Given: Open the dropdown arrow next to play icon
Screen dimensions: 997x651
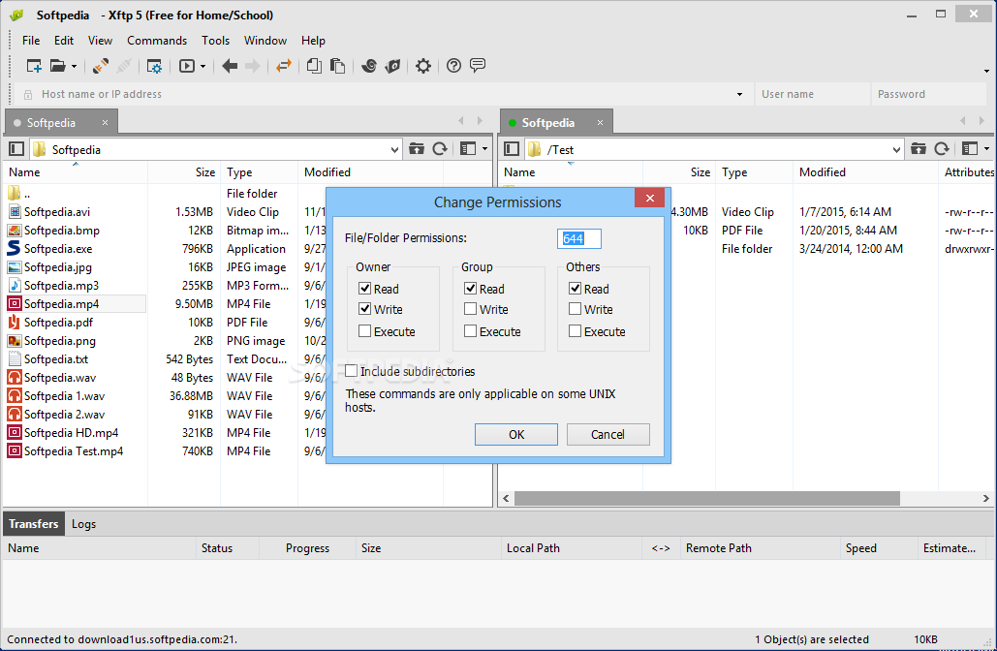Looking at the screenshot, I should pos(203,66).
